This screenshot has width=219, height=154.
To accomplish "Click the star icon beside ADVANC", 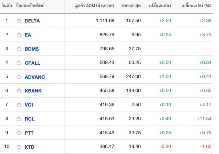I will (x=19, y=77).
